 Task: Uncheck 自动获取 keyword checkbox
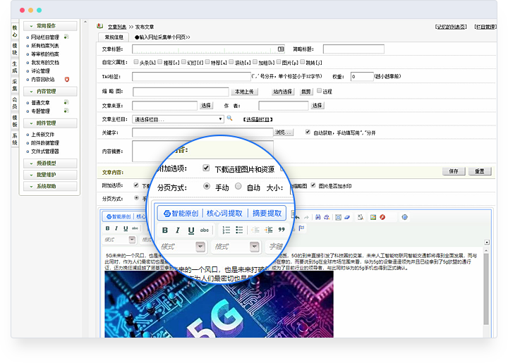[x=308, y=132]
